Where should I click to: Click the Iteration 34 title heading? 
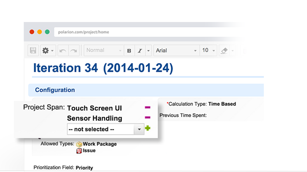tap(103, 68)
